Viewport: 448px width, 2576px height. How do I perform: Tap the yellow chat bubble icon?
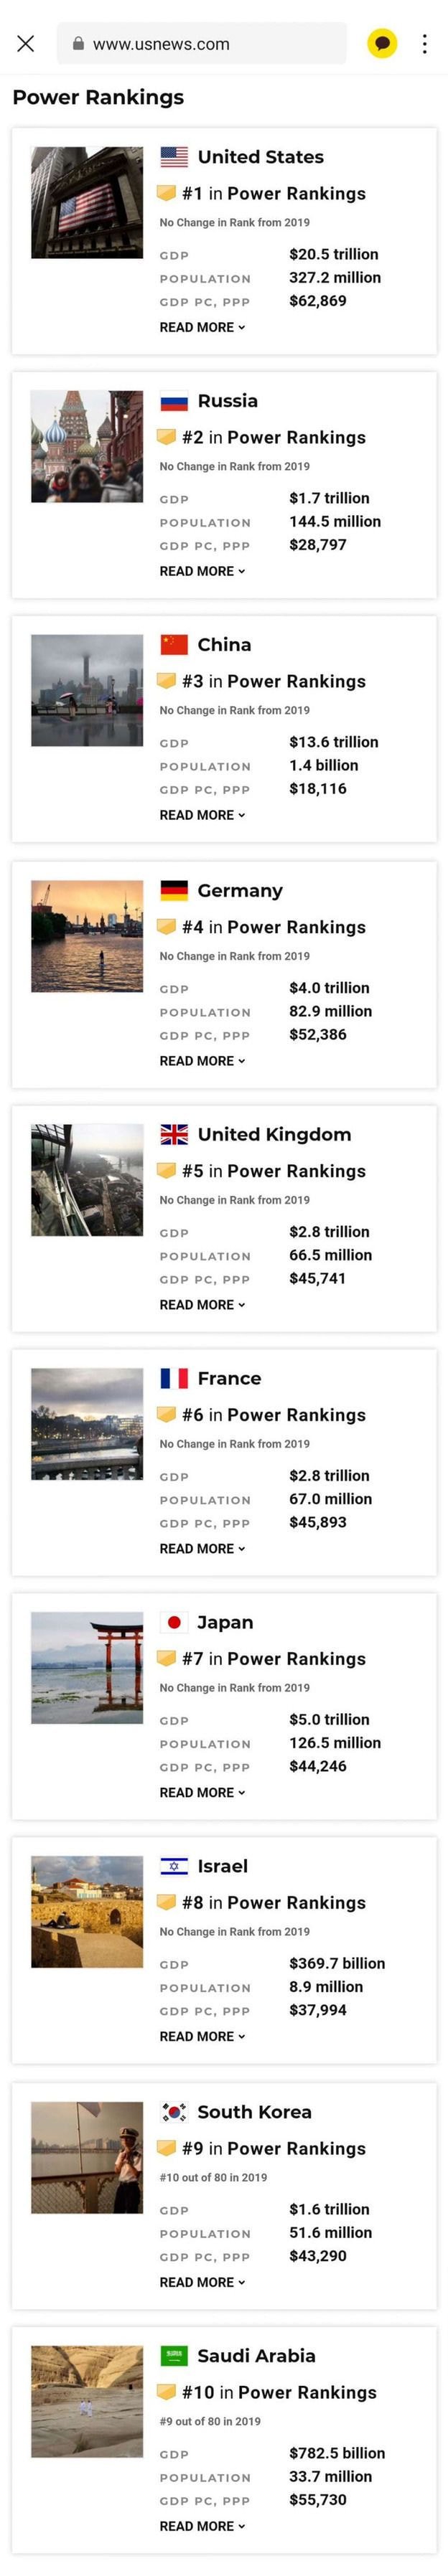pos(382,43)
